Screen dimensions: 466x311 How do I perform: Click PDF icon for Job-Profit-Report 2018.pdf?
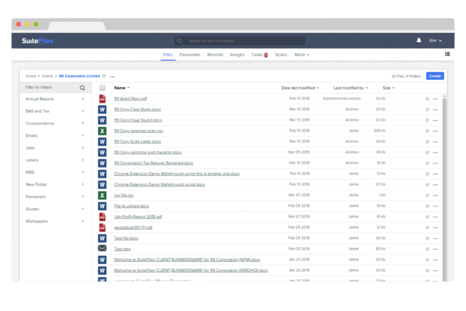click(x=102, y=217)
